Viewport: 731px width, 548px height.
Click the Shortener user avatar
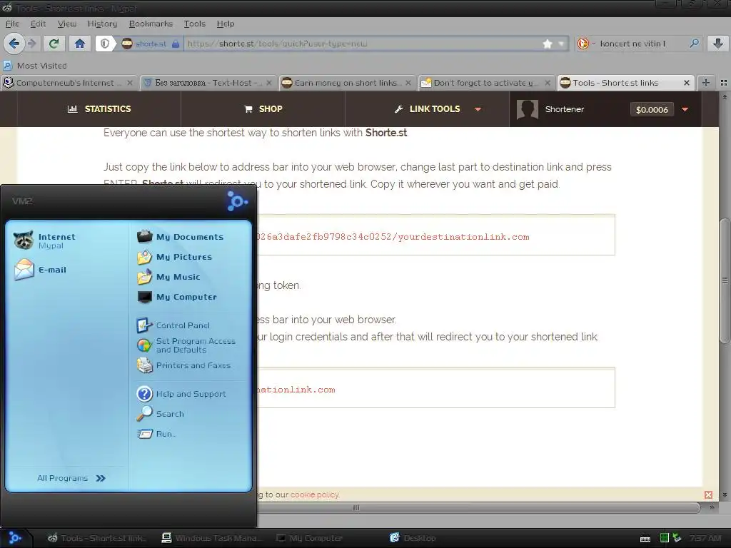pos(528,110)
